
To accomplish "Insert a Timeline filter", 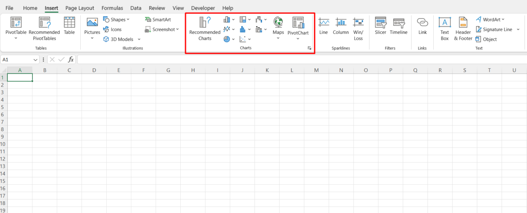I will coord(398,26).
